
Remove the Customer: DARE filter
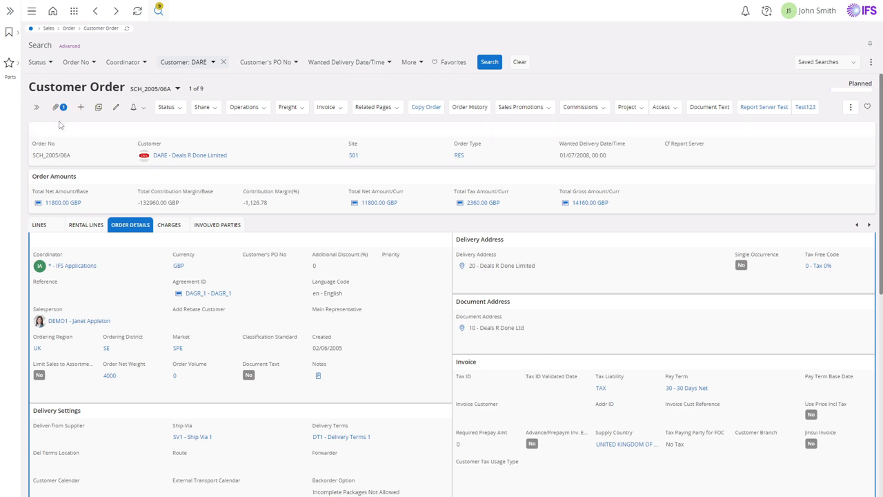224,62
